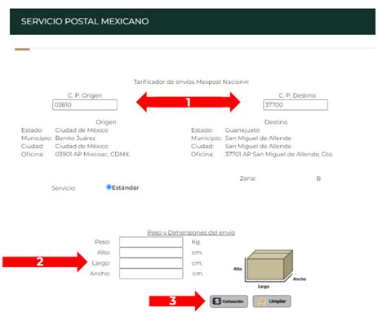Click the Servicio label
This screenshot has width=387, height=325.
pos(64,188)
